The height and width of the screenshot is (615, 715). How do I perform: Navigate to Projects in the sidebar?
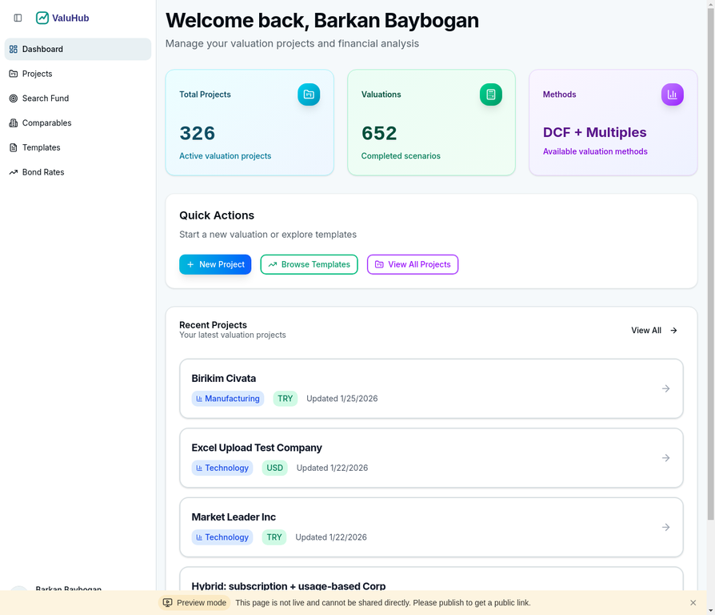click(36, 74)
